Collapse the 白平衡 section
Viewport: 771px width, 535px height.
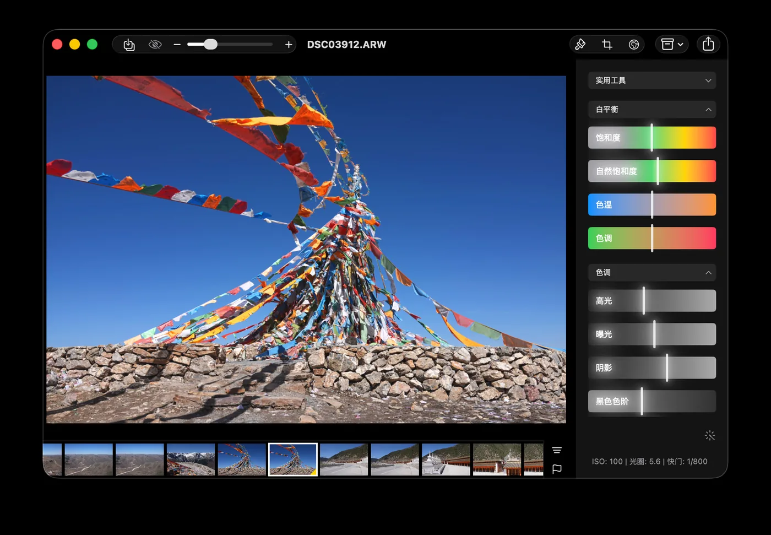click(652, 110)
